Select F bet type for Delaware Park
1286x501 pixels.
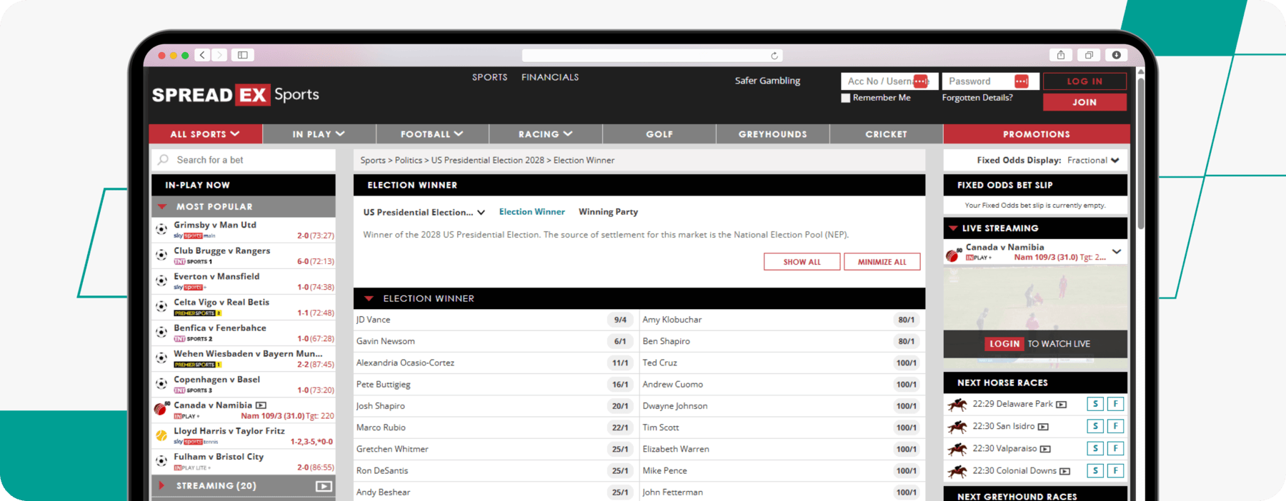[x=1115, y=404]
